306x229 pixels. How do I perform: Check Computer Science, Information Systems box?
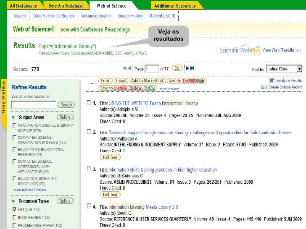14,138
